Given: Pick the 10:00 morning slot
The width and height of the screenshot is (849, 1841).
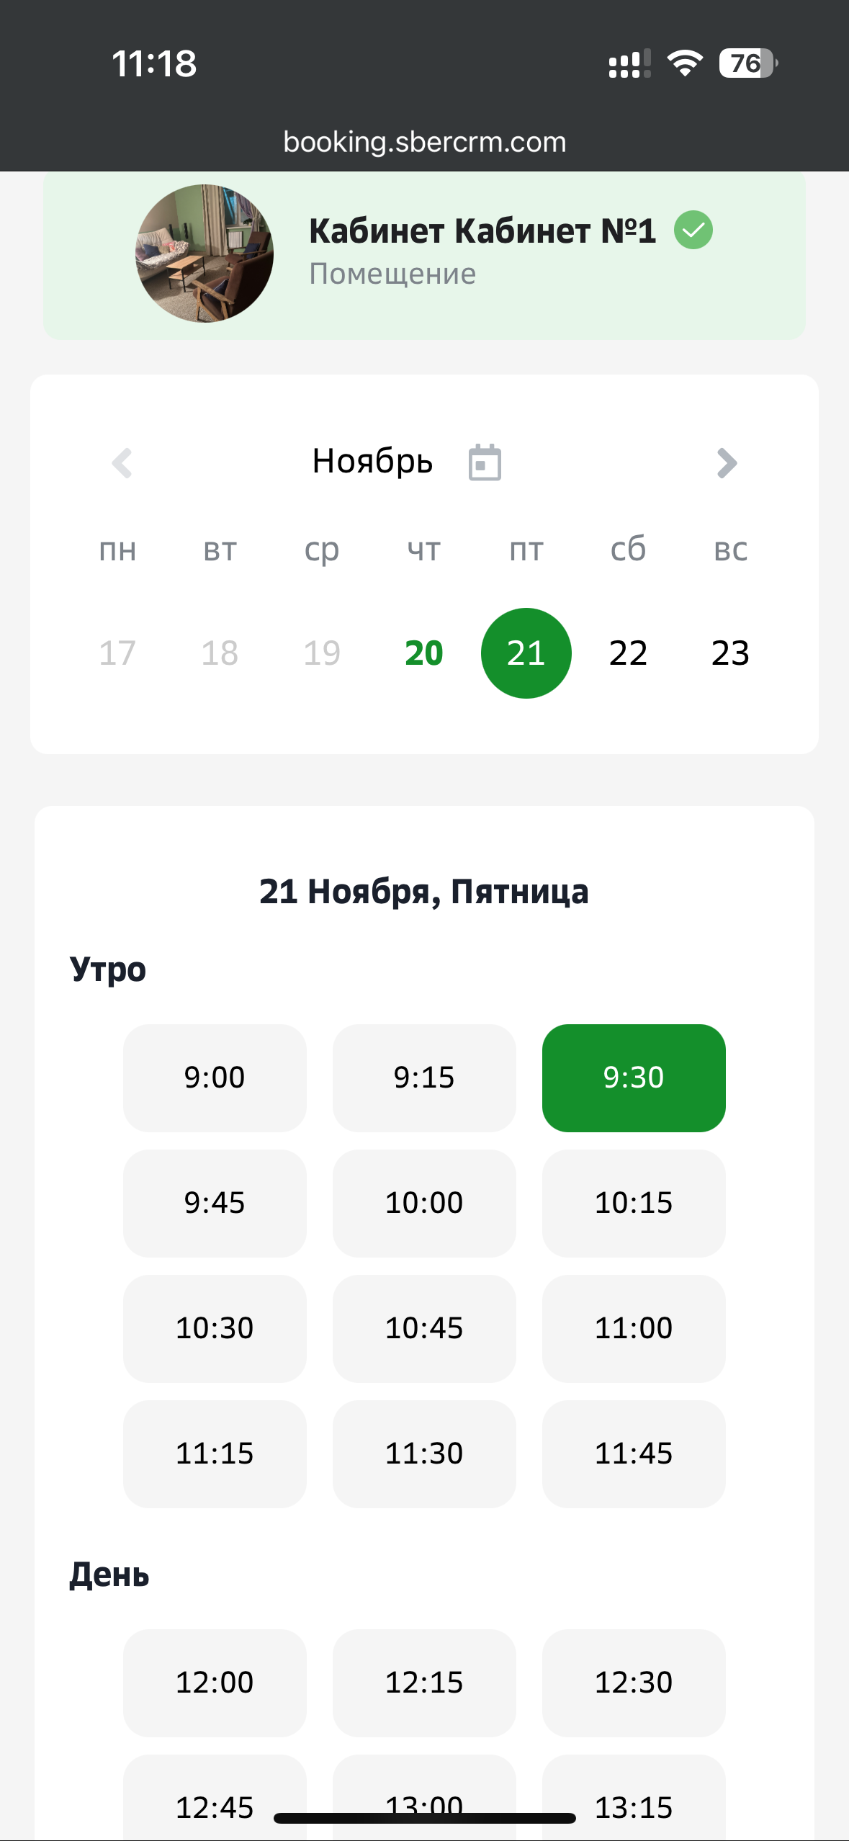Looking at the screenshot, I should click(x=424, y=1203).
